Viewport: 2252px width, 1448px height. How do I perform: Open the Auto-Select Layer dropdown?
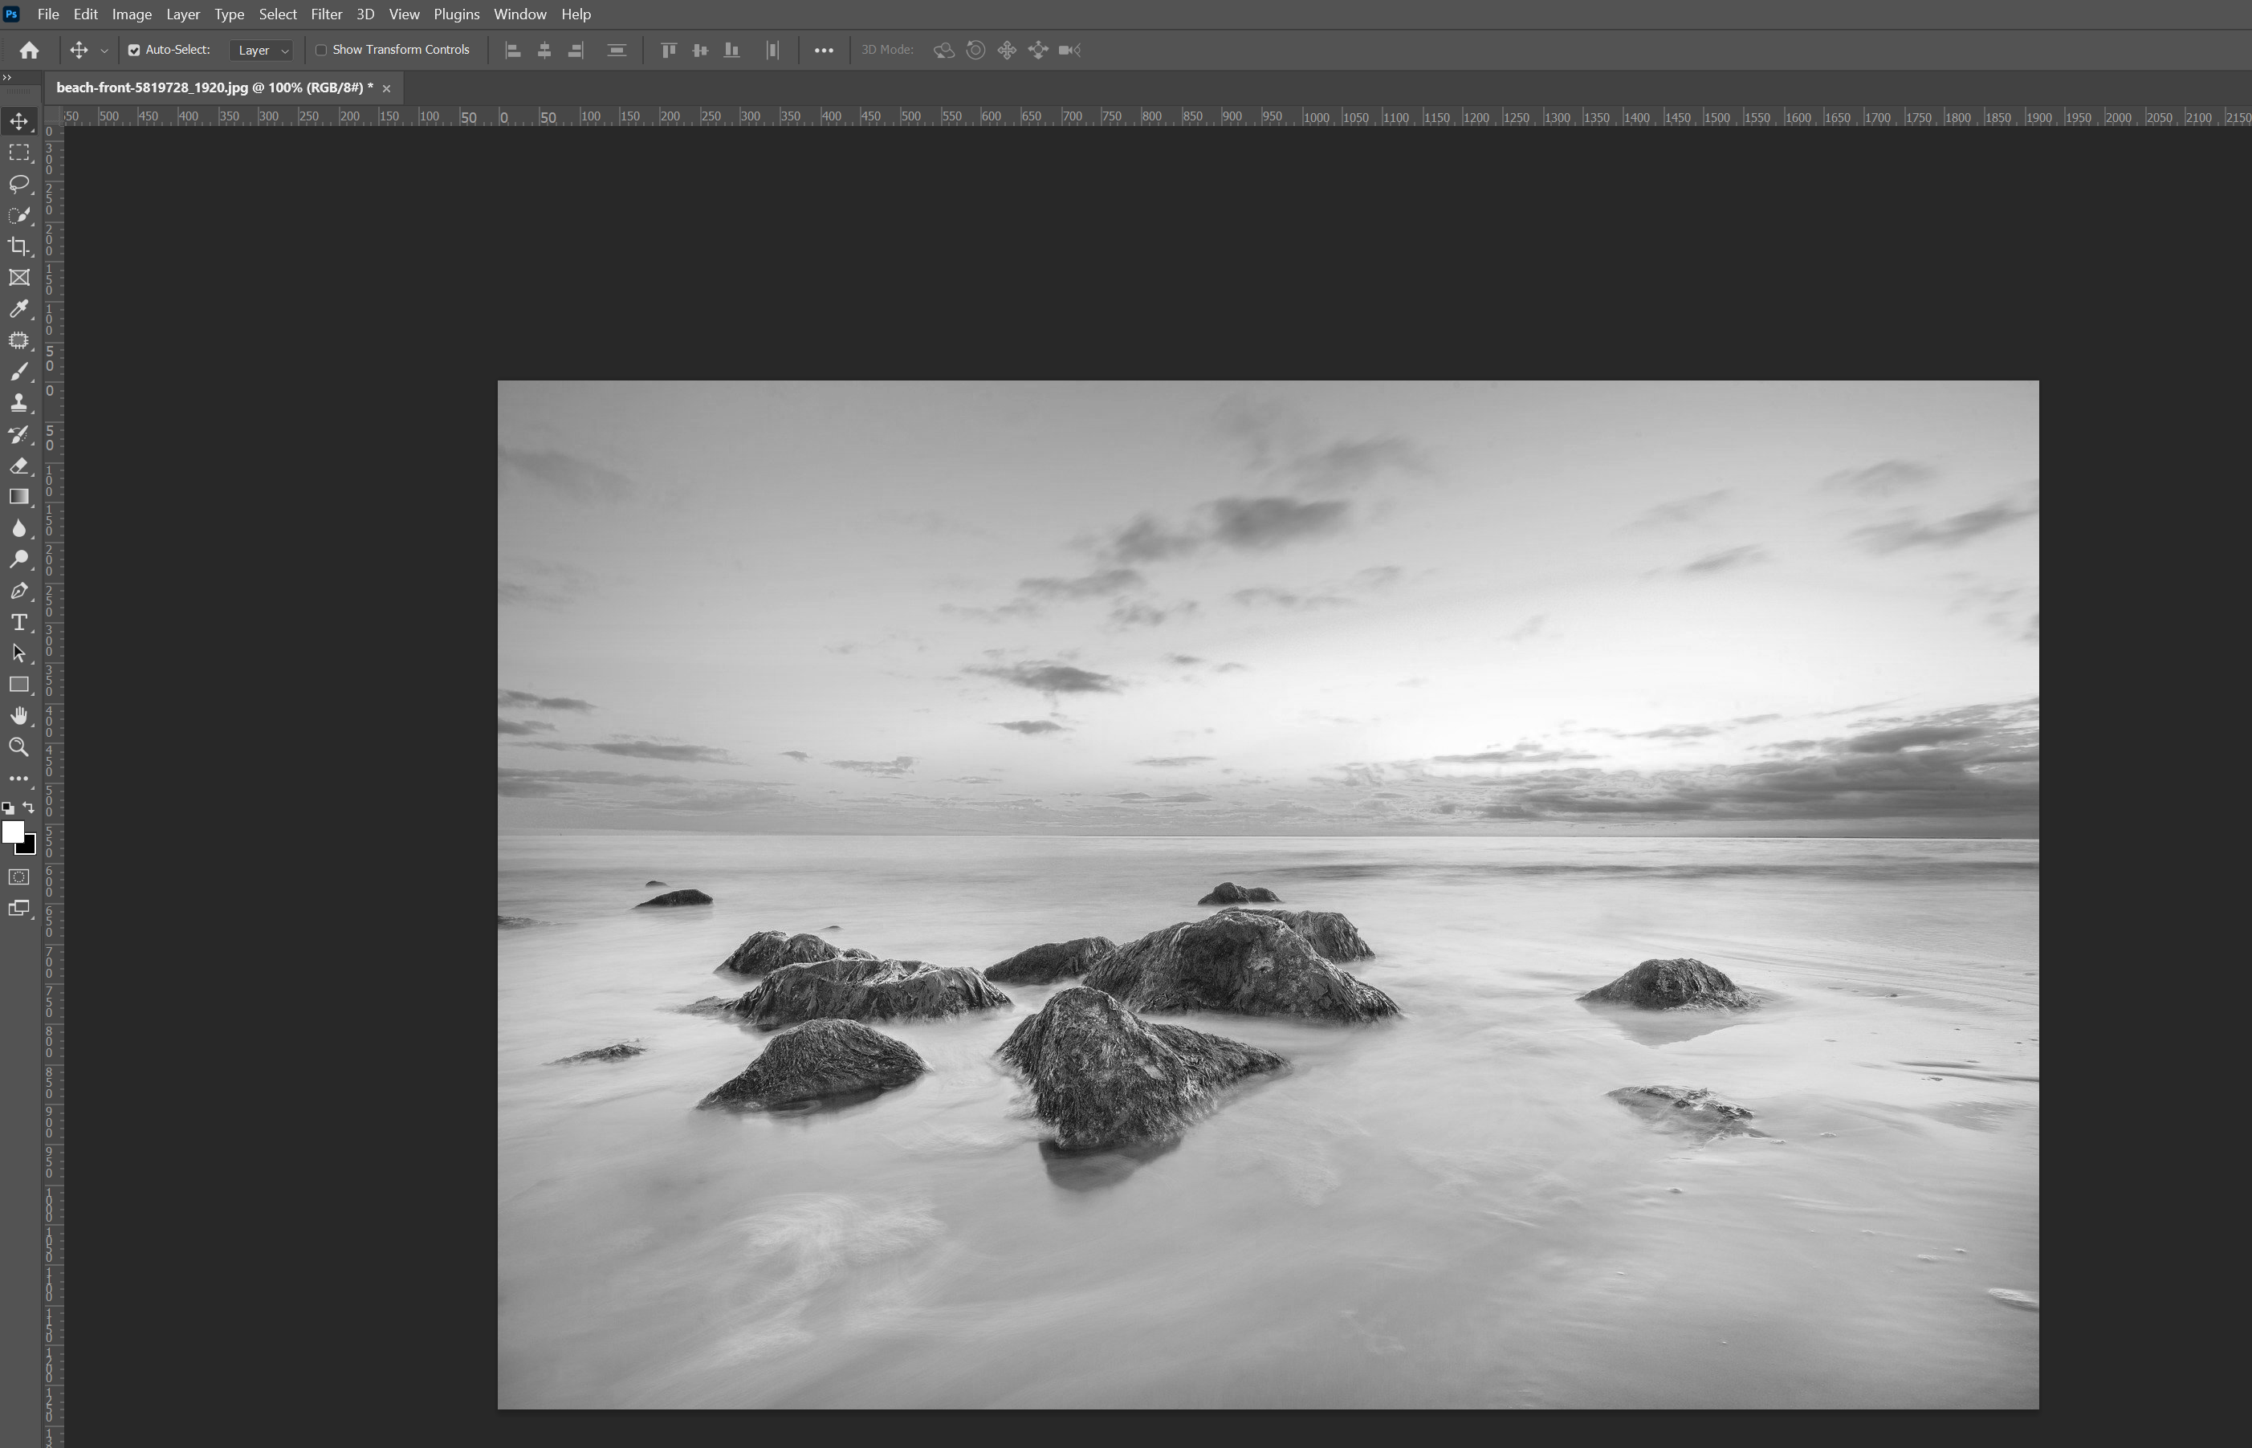[263, 50]
